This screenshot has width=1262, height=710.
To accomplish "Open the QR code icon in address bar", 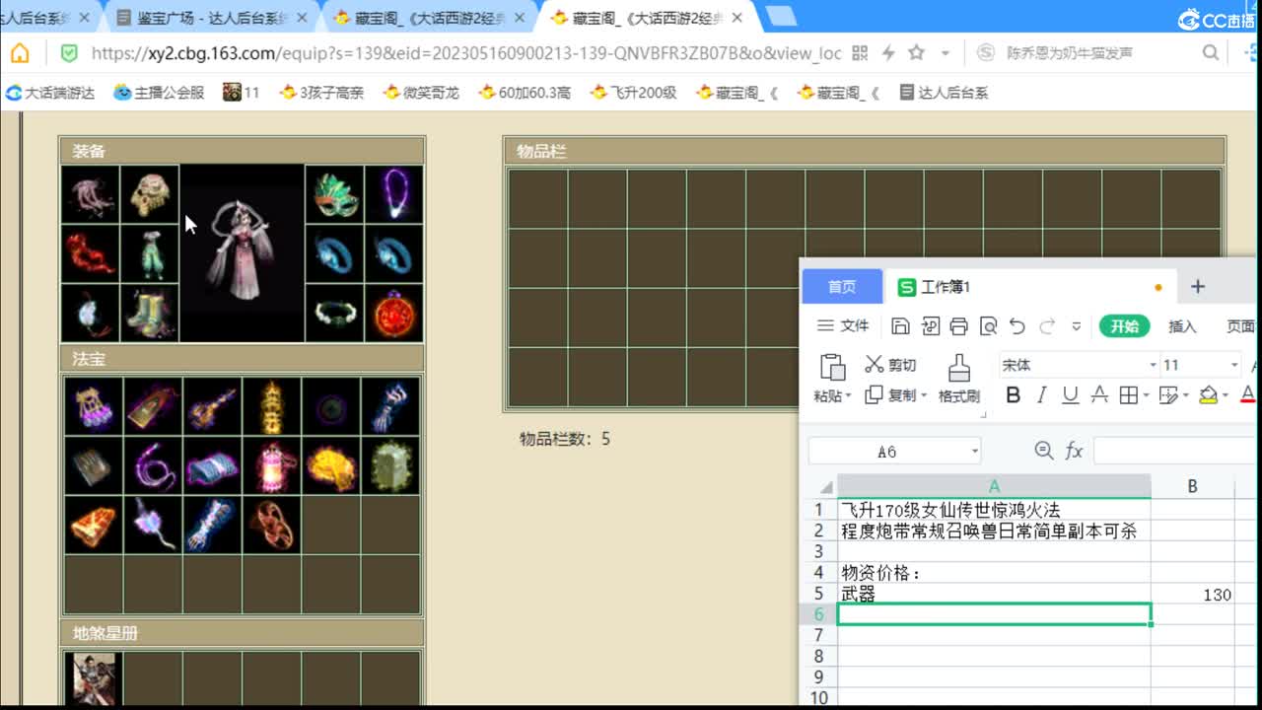I will coord(860,53).
